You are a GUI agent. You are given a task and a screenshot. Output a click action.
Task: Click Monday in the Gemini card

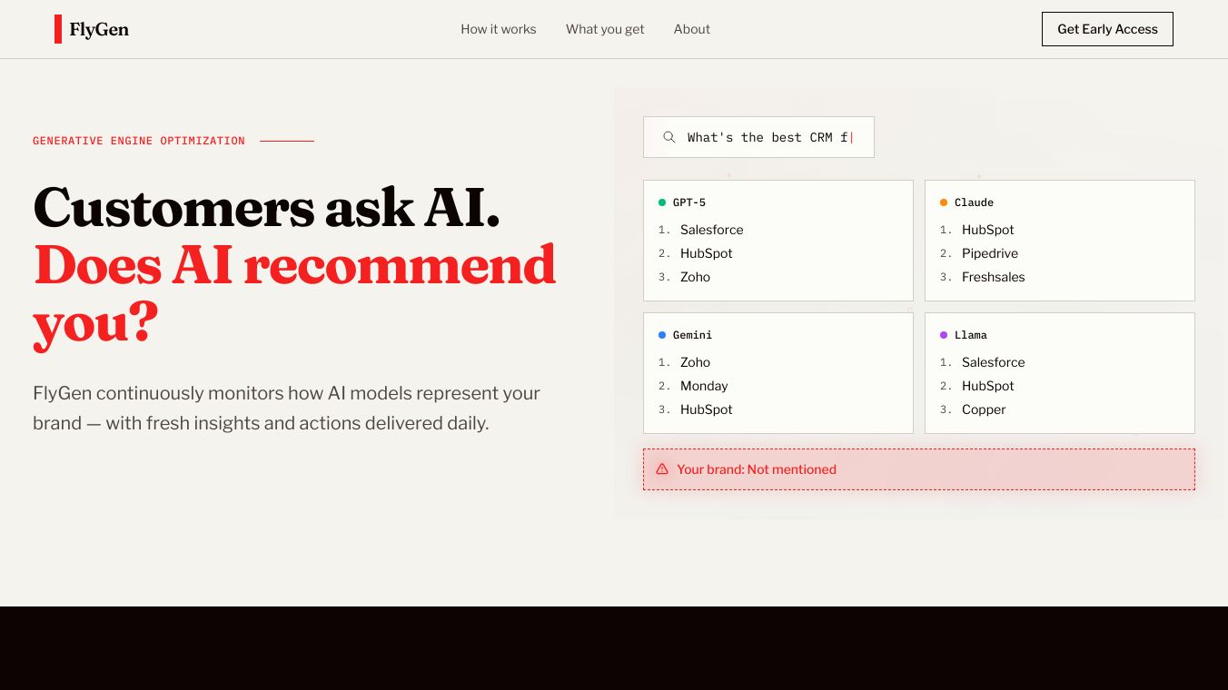(704, 386)
